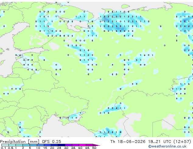Click legend swatch between 15 and 20

[47, 145]
